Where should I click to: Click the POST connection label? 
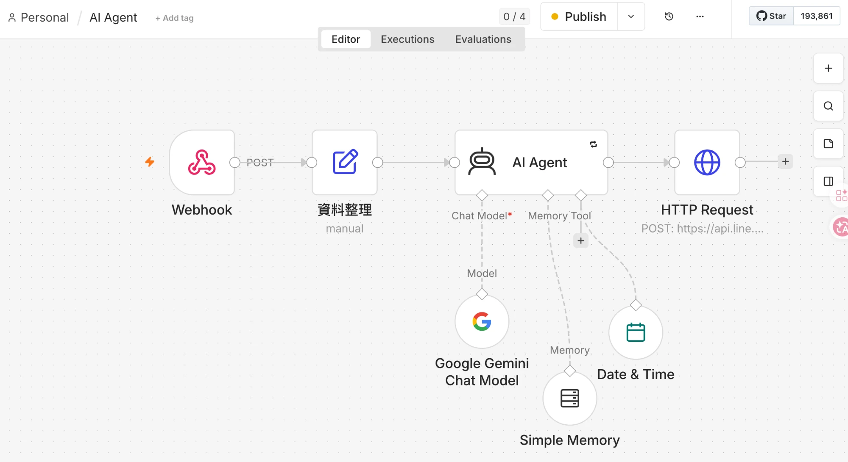click(x=260, y=162)
